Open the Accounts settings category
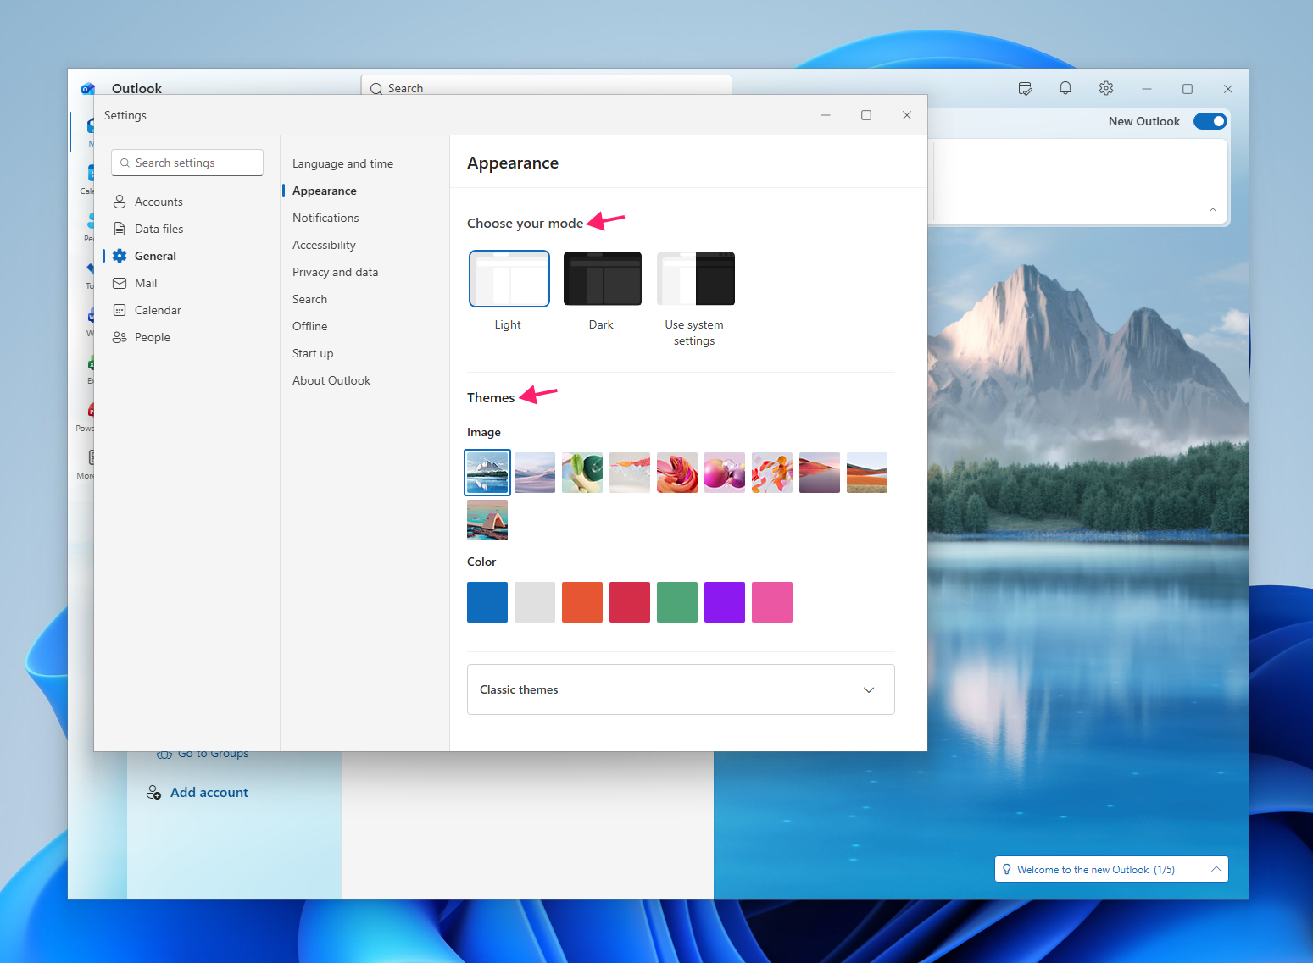 tap(159, 202)
